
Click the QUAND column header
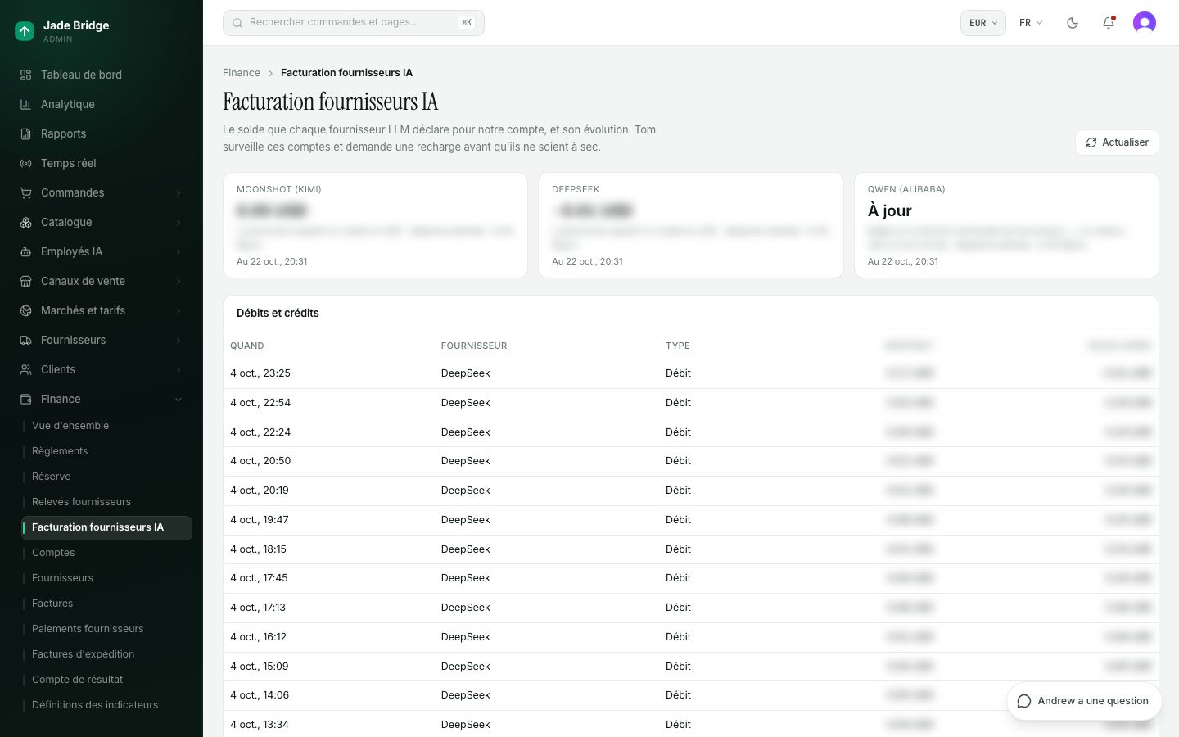tap(247, 346)
